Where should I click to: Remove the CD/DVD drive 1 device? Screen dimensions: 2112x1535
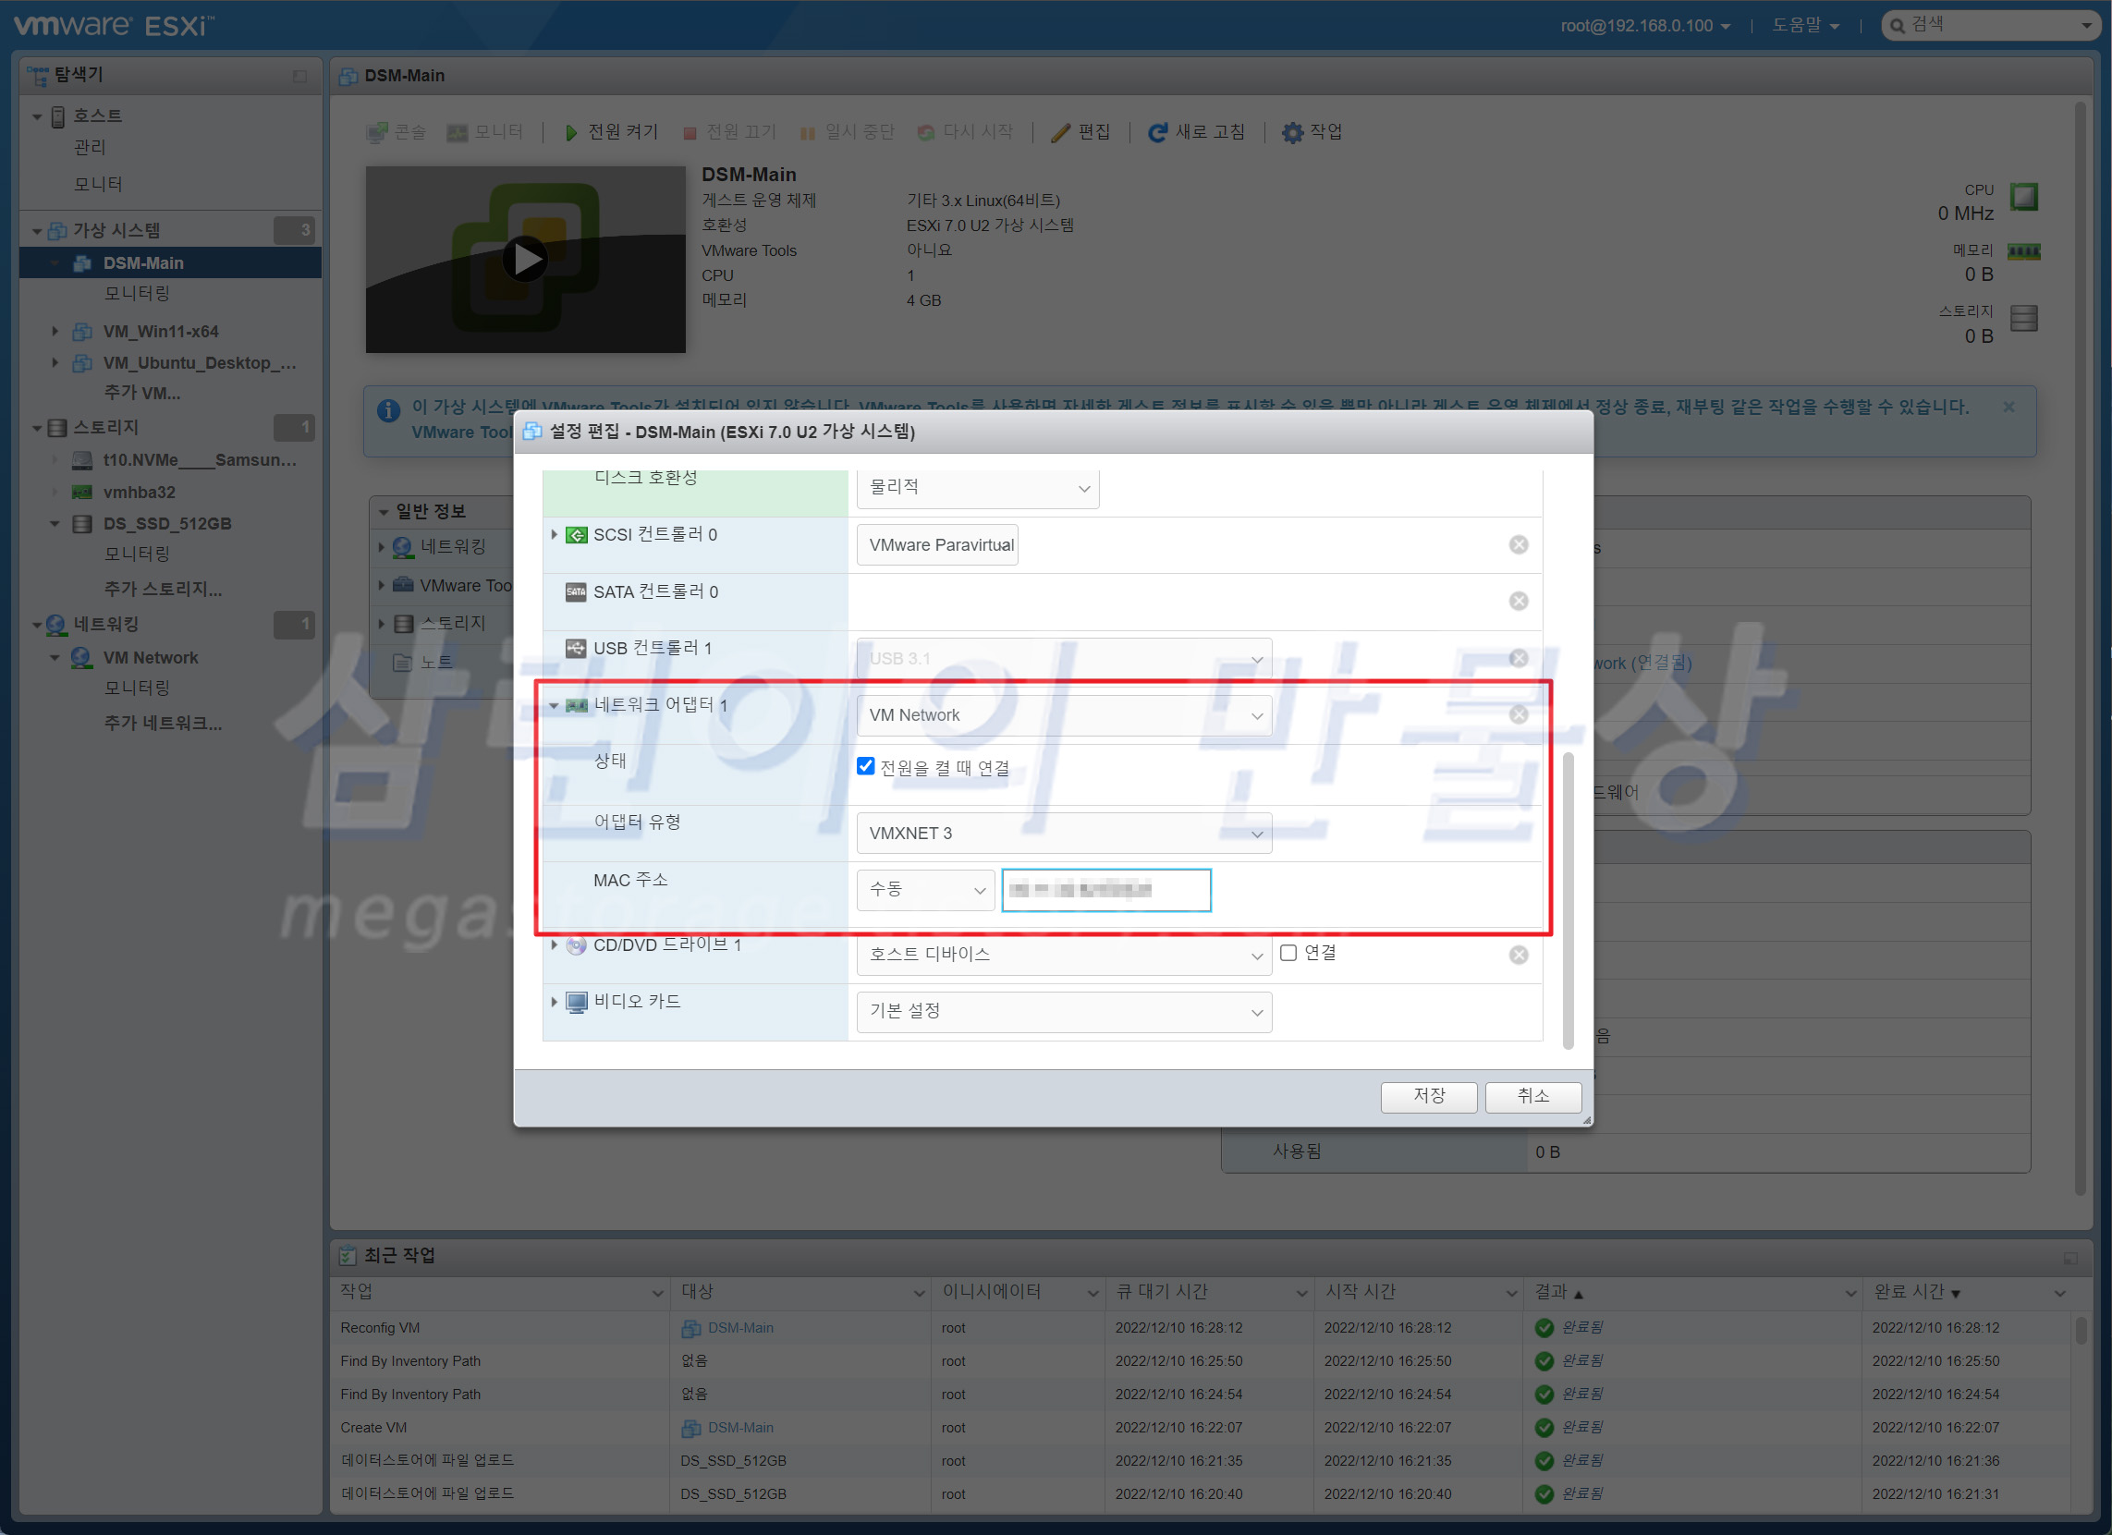pos(1518,955)
